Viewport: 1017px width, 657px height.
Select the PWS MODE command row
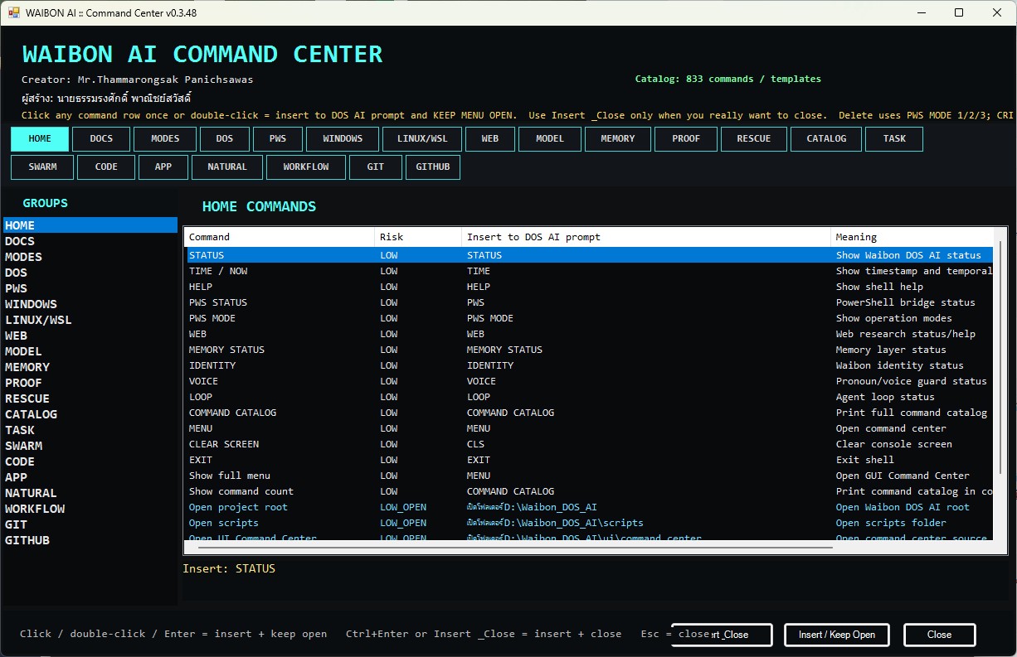point(589,318)
